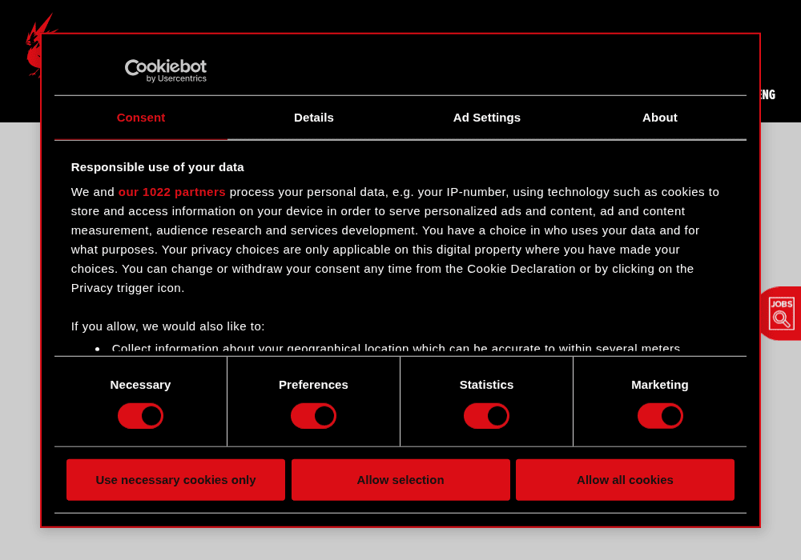801x560 pixels.
Task: Open the partially hidden ENG language selector
Action: (x=768, y=95)
